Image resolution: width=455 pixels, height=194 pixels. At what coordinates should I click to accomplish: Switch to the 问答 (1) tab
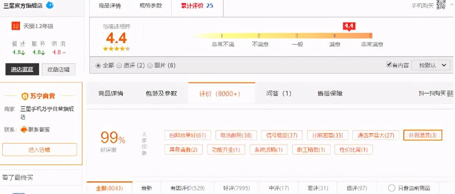click(x=279, y=93)
